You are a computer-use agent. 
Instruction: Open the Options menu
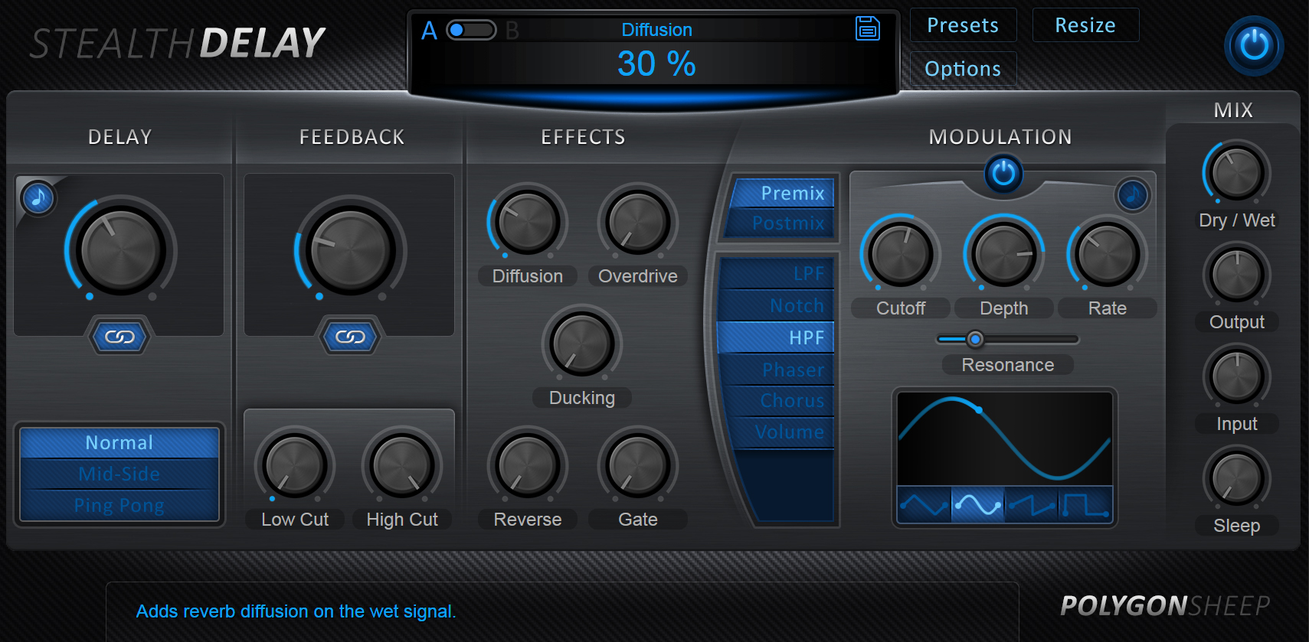tap(963, 69)
